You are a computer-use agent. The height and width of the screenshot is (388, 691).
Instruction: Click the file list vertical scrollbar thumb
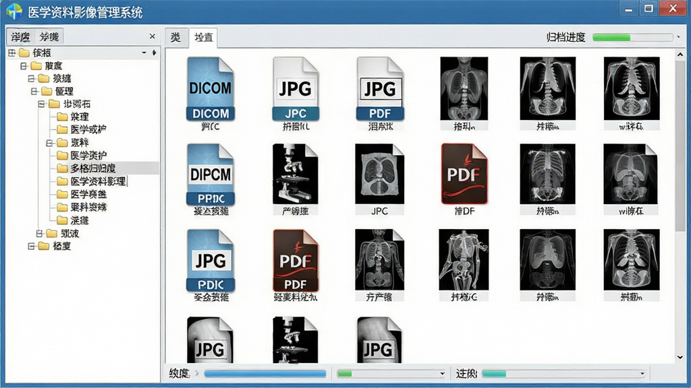[x=680, y=145]
